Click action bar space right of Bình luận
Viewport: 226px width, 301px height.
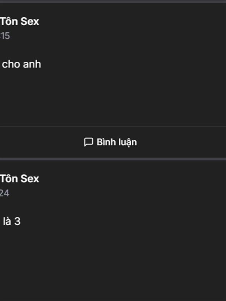181,142
